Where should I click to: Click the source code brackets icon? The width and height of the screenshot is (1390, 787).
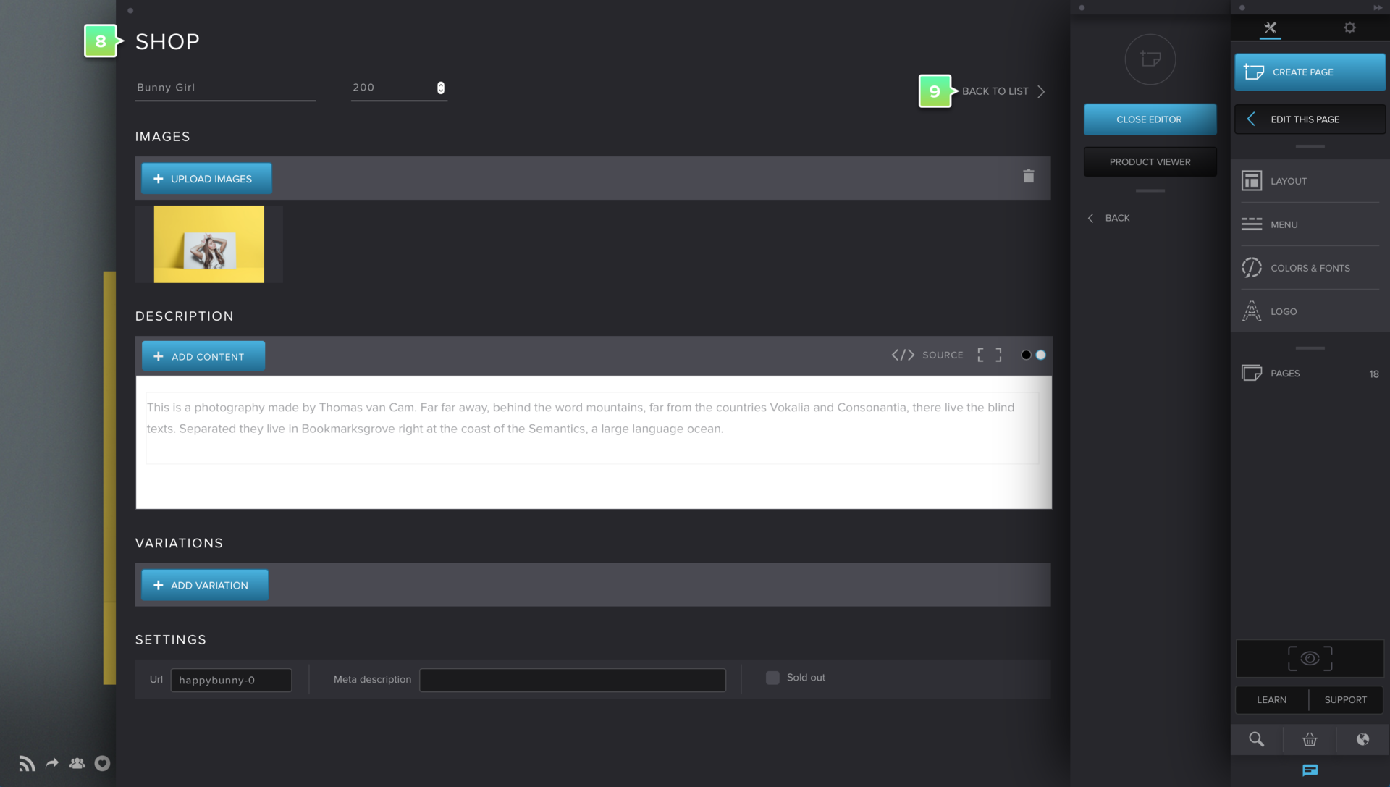[903, 355]
